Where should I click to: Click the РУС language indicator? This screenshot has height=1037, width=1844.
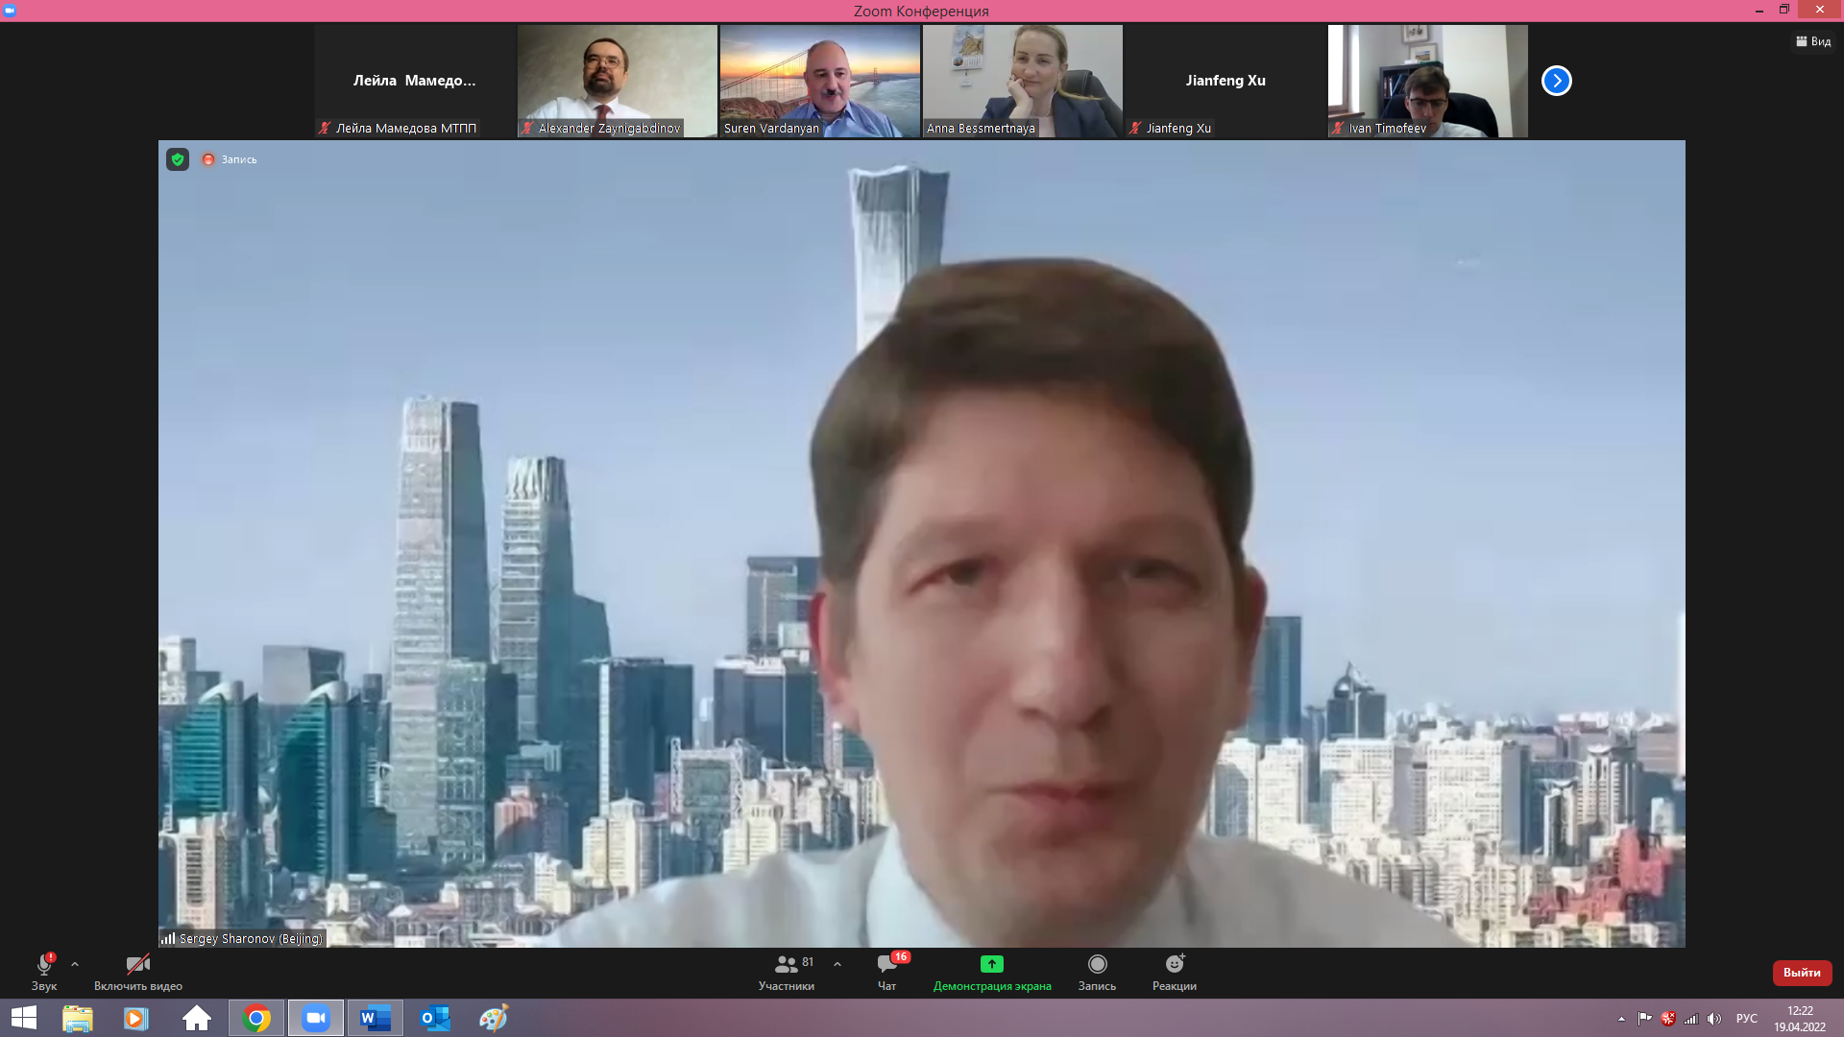pyautogui.click(x=1746, y=1019)
